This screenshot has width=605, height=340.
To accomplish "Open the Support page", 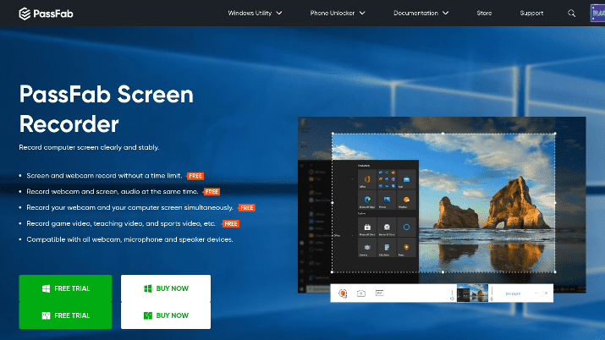I will tap(531, 13).
